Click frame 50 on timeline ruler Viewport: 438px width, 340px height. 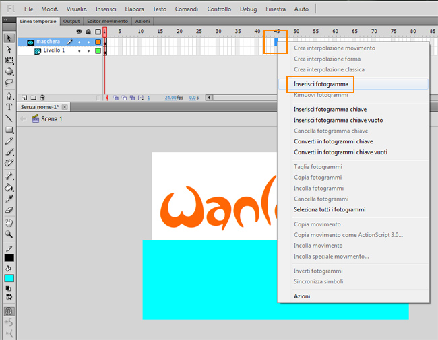pyautogui.click(x=296, y=31)
